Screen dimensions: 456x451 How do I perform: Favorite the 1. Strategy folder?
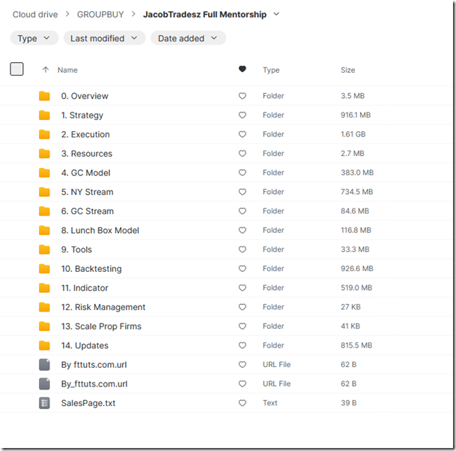(x=243, y=115)
